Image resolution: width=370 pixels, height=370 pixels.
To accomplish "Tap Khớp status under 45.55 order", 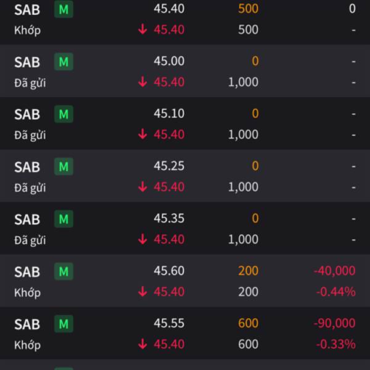I will click(27, 345).
